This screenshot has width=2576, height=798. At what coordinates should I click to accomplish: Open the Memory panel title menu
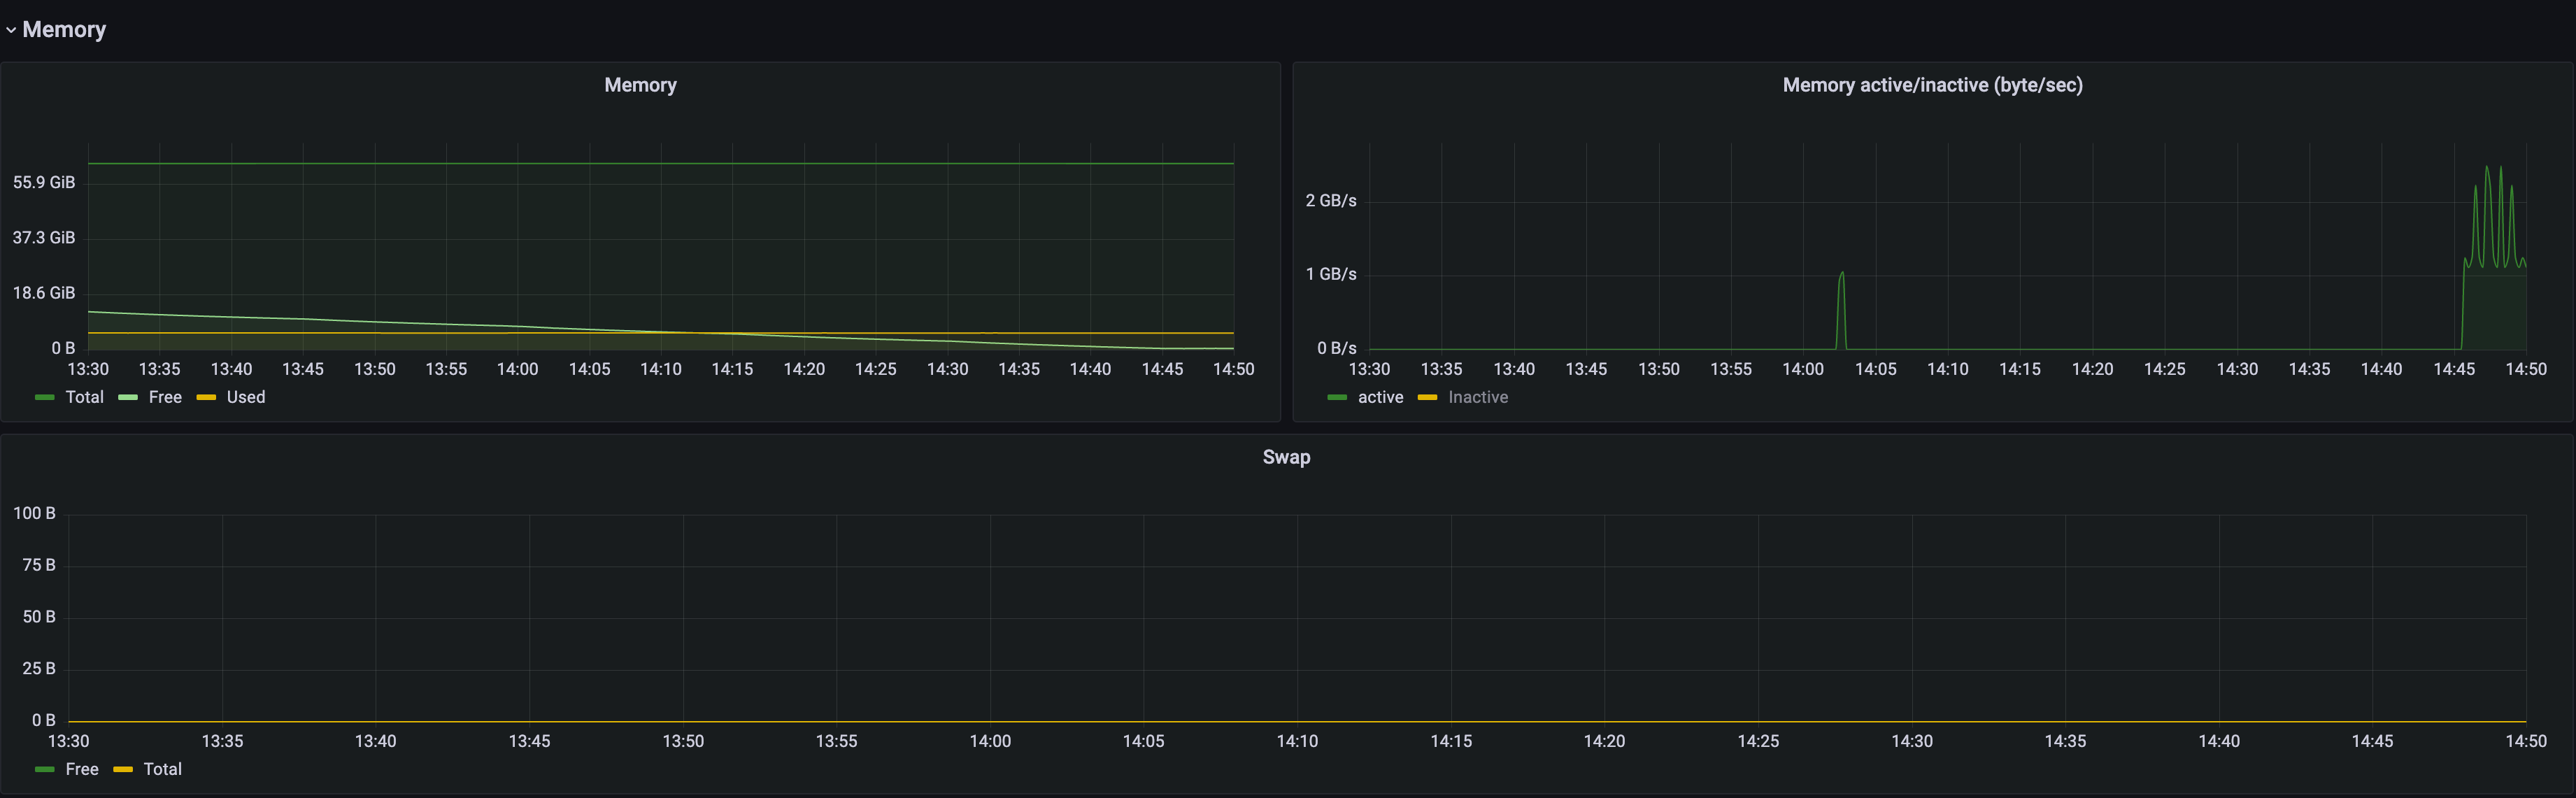(x=640, y=85)
